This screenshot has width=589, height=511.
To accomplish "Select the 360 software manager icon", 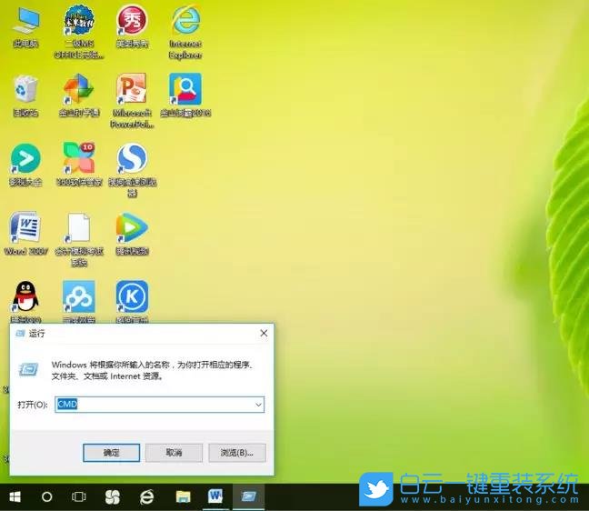I will click(78, 160).
